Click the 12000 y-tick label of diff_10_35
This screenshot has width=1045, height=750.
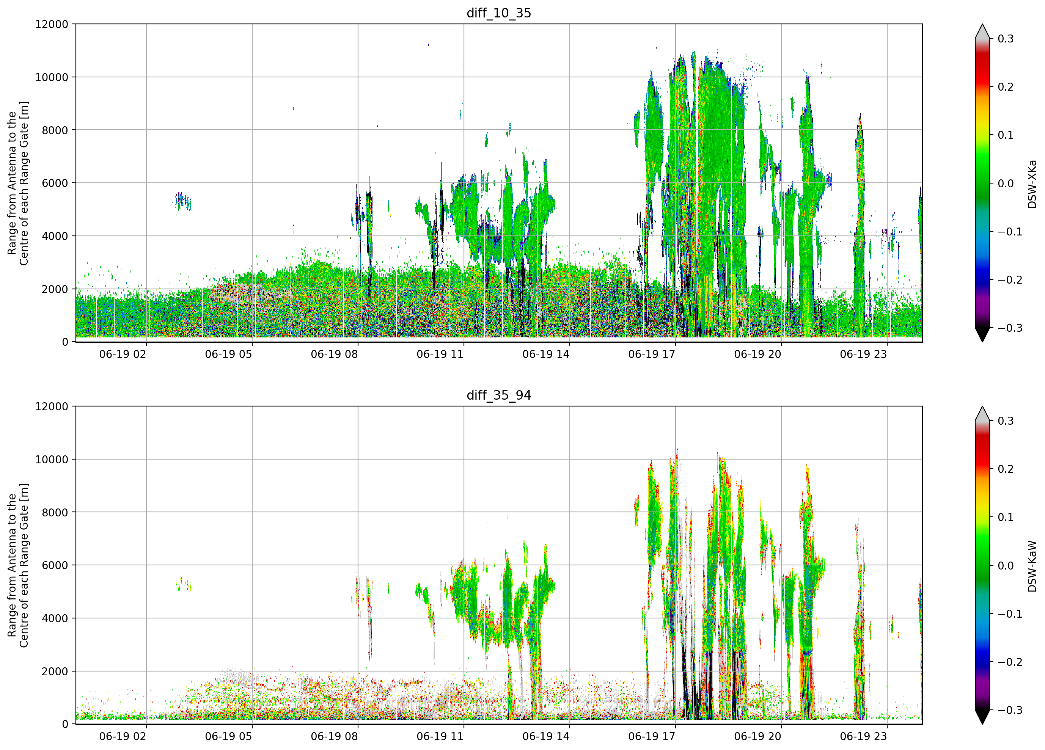(x=52, y=24)
